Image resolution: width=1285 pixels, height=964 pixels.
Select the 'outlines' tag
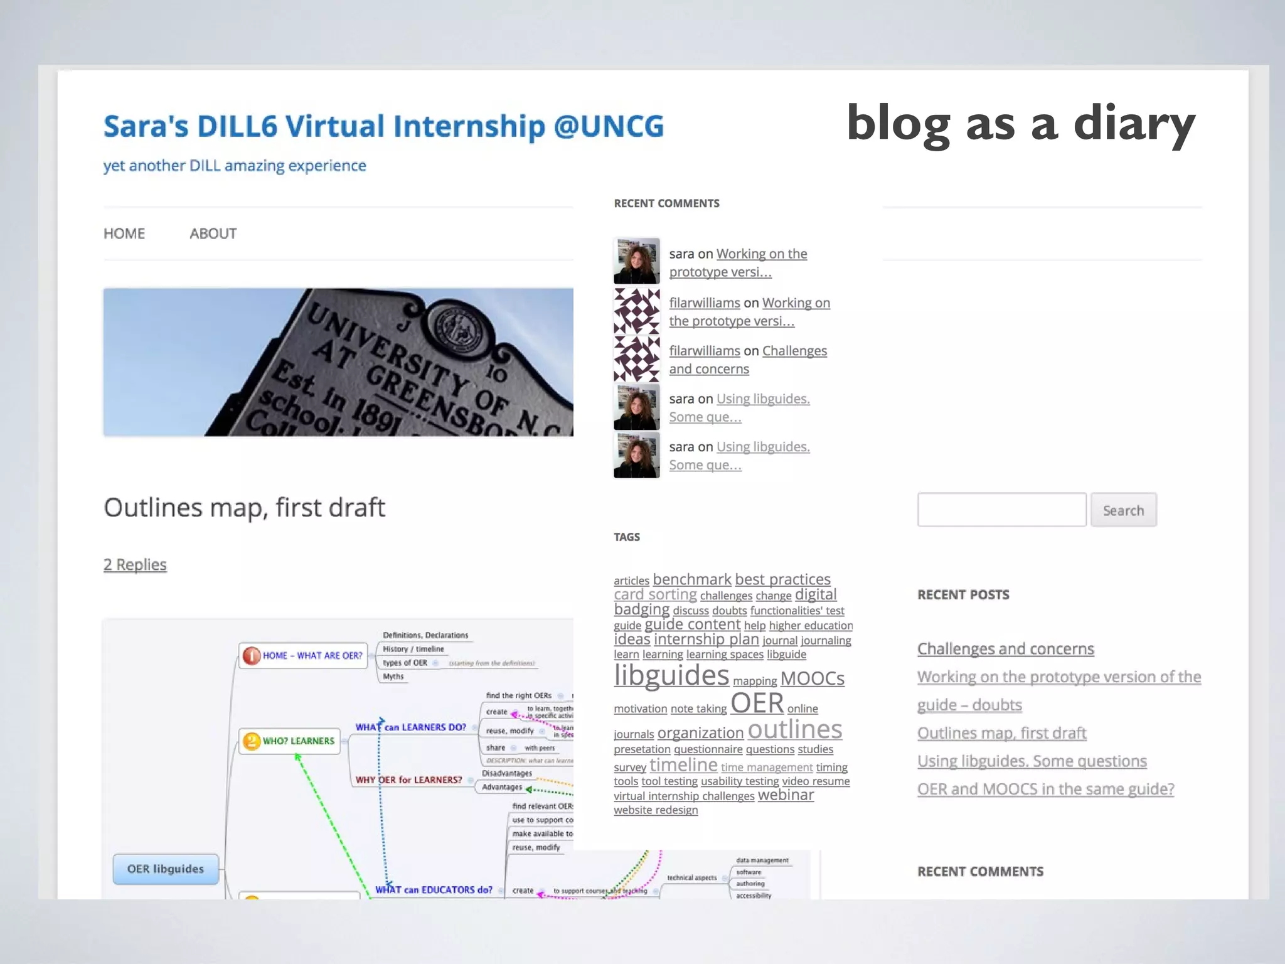(x=795, y=729)
